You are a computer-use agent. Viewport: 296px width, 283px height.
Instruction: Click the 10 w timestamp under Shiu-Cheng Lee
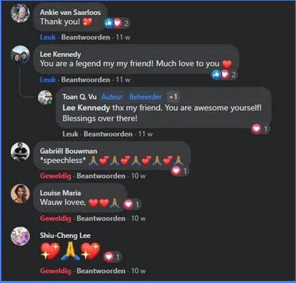click(x=138, y=271)
